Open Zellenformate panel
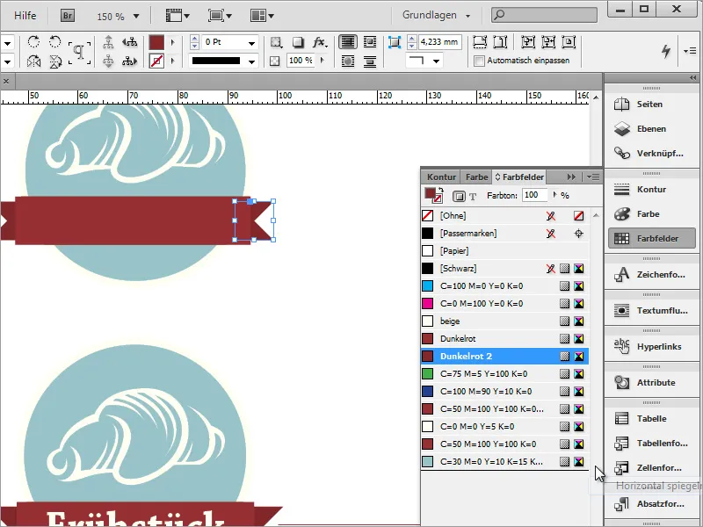Viewport: 703px width, 527px height. pyautogui.click(x=651, y=468)
